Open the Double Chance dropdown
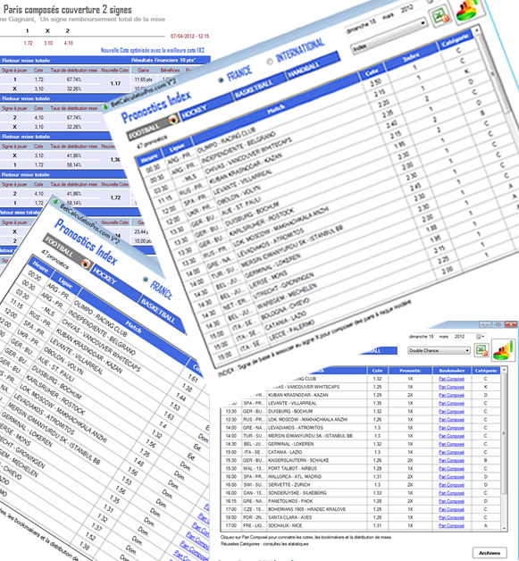 click(x=439, y=350)
